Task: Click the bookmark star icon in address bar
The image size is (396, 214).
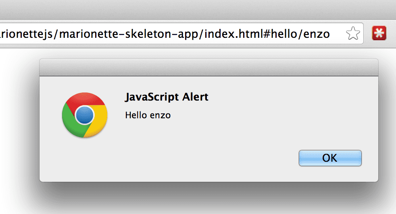Action: 353,33
